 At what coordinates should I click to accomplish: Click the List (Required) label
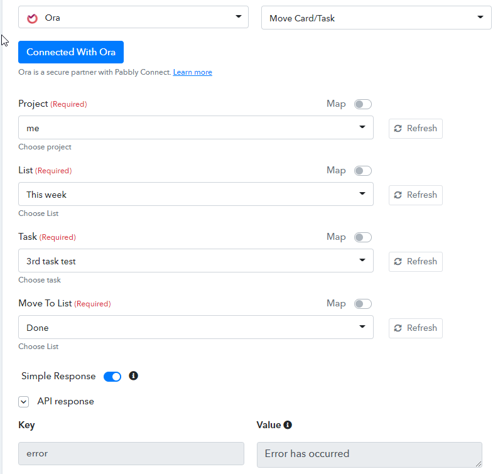pos(45,170)
